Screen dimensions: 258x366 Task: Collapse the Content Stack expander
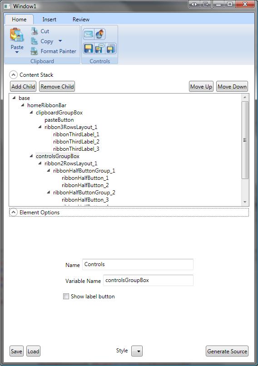click(13, 75)
